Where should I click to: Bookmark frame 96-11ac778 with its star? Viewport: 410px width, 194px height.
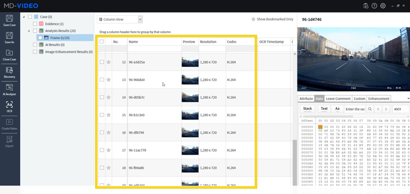109,150
